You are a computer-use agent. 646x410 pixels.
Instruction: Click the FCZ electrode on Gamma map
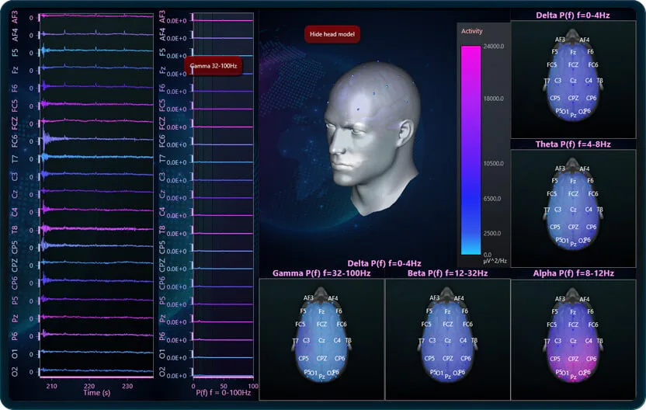point(321,325)
